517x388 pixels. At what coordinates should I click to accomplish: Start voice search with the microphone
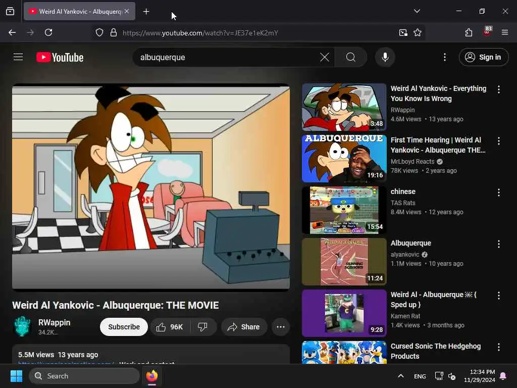[x=385, y=58]
